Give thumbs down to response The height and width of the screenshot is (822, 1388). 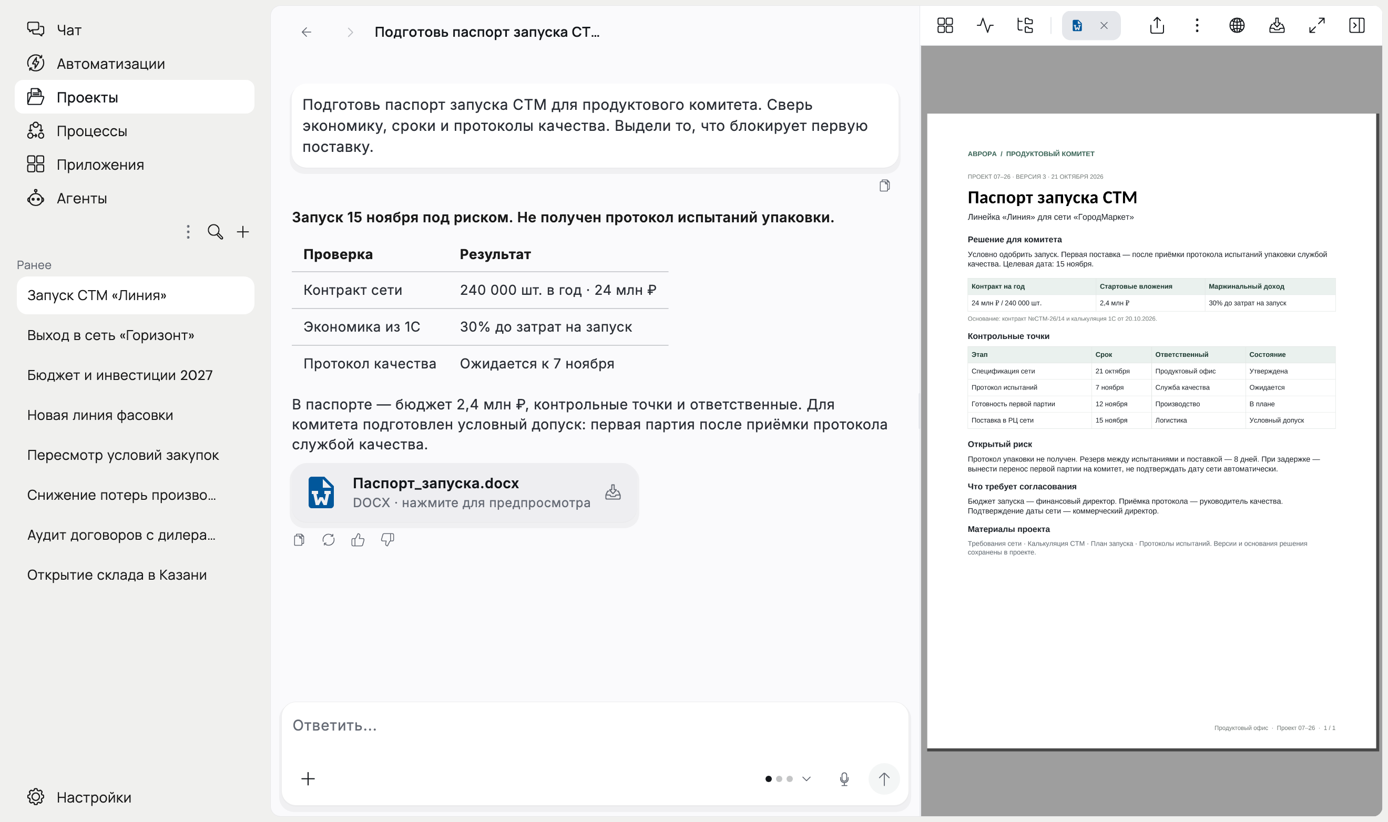coord(387,540)
